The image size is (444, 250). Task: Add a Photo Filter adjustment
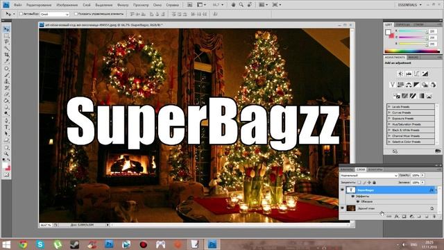[425, 85]
